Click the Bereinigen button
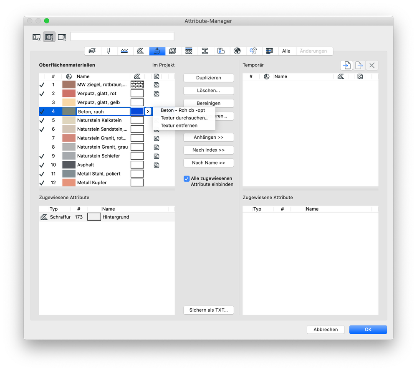The height and width of the screenshot is (371, 417). [x=209, y=103]
